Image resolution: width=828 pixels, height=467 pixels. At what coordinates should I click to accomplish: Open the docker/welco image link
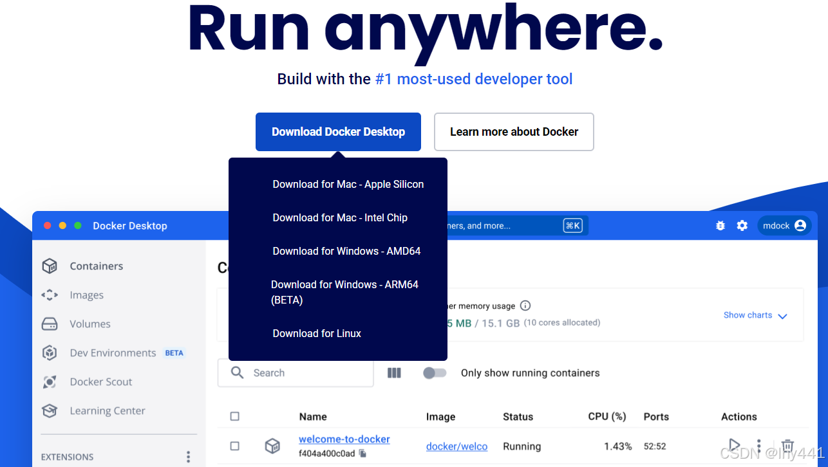[x=456, y=446]
